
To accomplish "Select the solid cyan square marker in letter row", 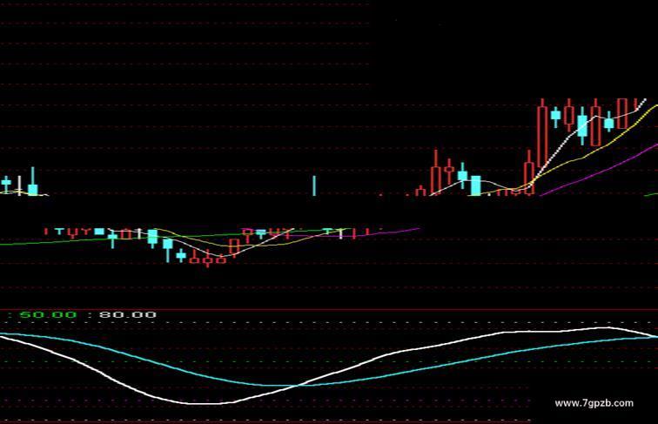I will pyautogui.click(x=99, y=232).
